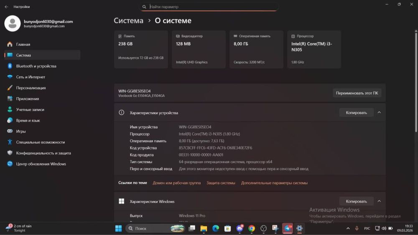Click Переименовать этот ПК button
The height and width of the screenshot is (235, 418).
(357, 93)
